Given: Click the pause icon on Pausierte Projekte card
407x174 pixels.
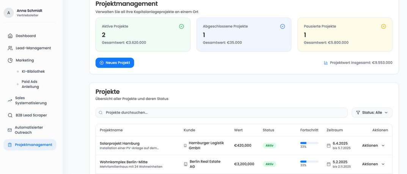Looking at the screenshot, I should click(383, 27).
